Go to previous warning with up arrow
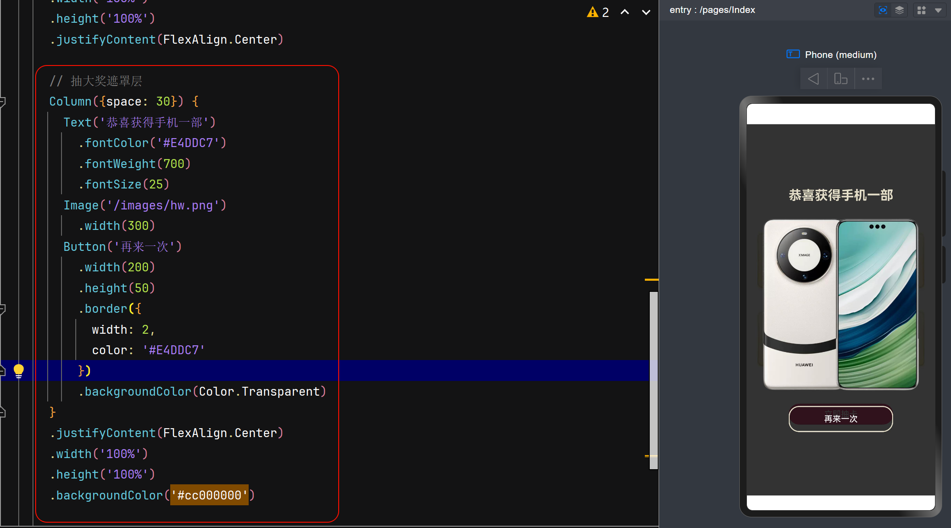The width and height of the screenshot is (951, 528). tap(625, 12)
